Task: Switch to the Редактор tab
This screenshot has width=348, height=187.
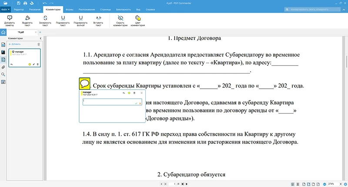Action: coord(19,10)
